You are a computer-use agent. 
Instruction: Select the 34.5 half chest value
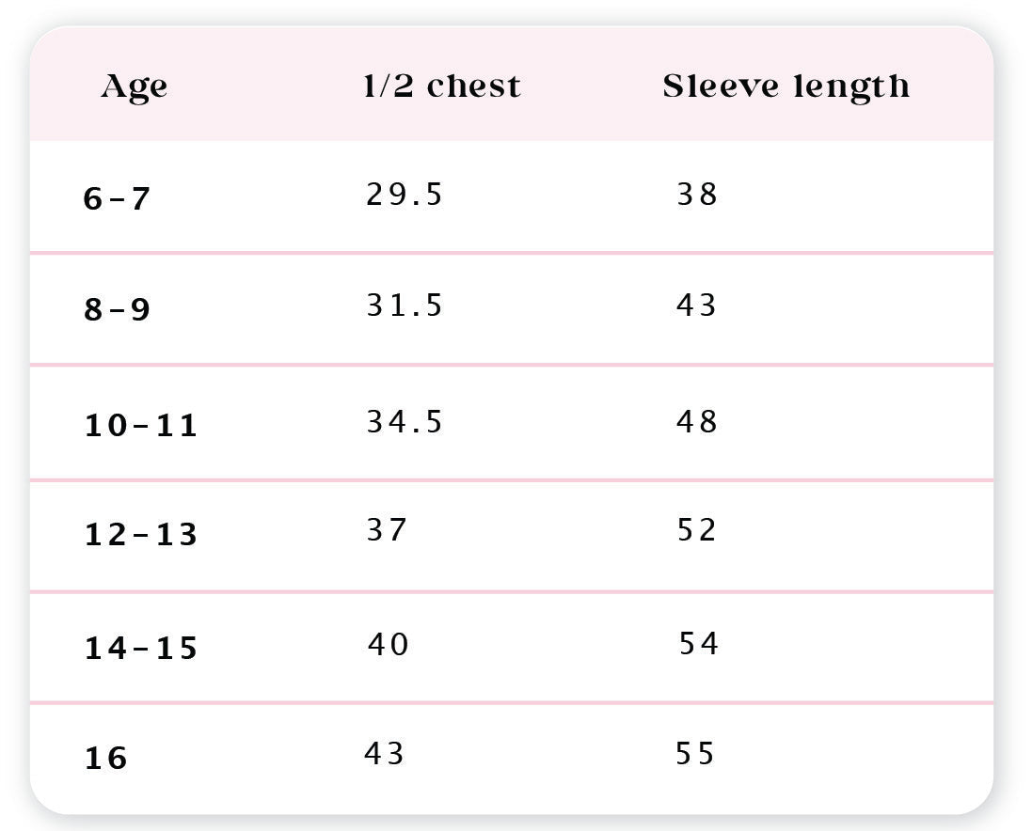click(x=404, y=422)
